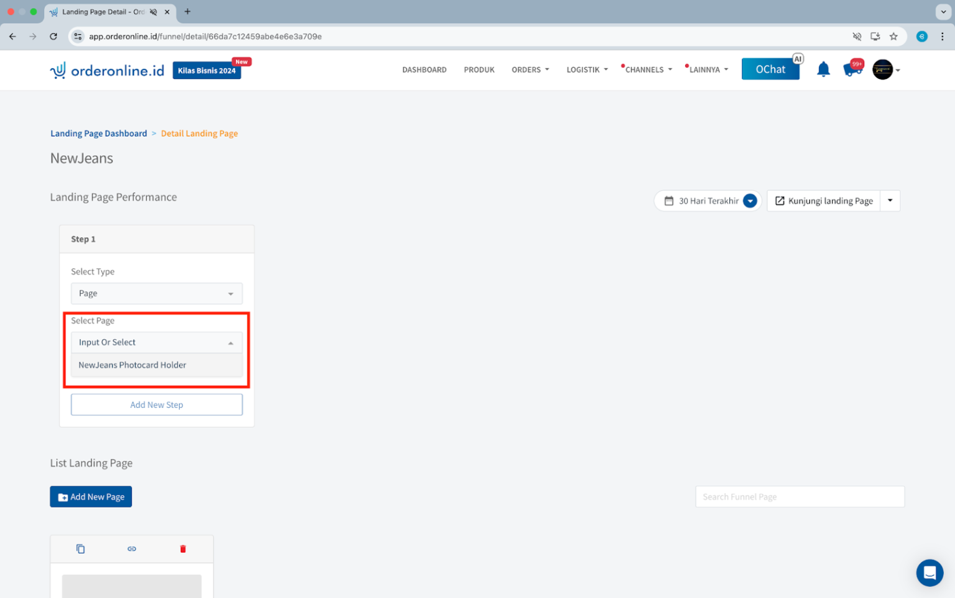Open the shopping cart with 99+ badge
The height and width of the screenshot is (598, 955).
[852, 70]
